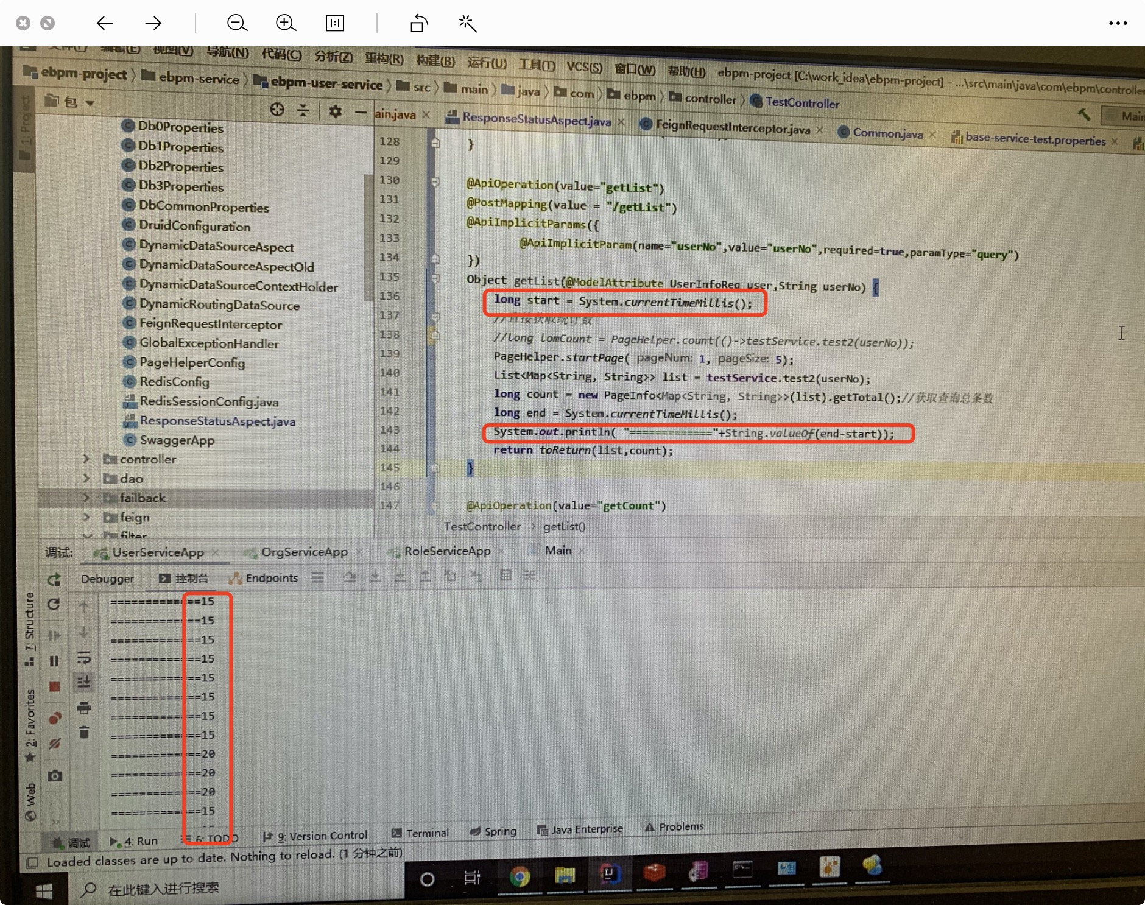Select DruidConfiguration class in tree

(194, 226)
